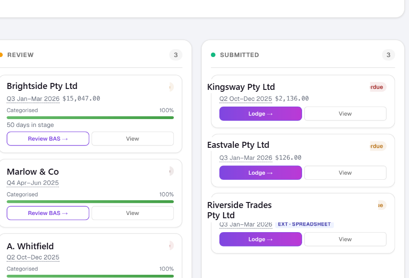Click the SUBMITTED column header
Viewport: 409px width, 278px height.
tap(239, 55)
